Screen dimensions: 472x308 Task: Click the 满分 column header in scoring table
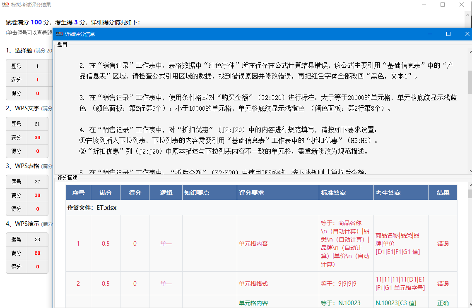(x=106, y=193)
